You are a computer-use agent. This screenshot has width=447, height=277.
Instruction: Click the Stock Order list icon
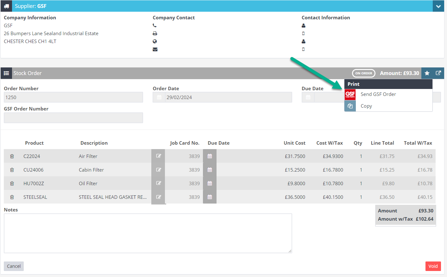coord(6,73)
